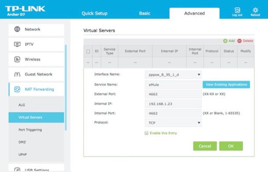Click the red Delete minus icon
The height and width of the screenshot is (172, 268).
(x=239, y=41)
